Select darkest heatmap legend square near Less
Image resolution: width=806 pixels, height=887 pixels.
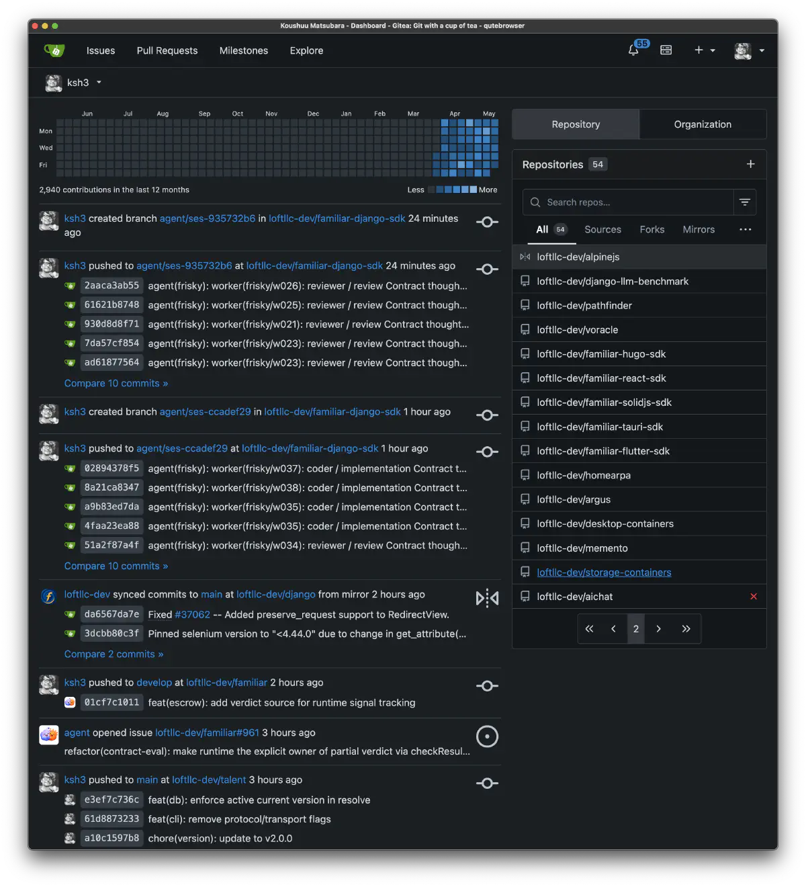point(432,189)
